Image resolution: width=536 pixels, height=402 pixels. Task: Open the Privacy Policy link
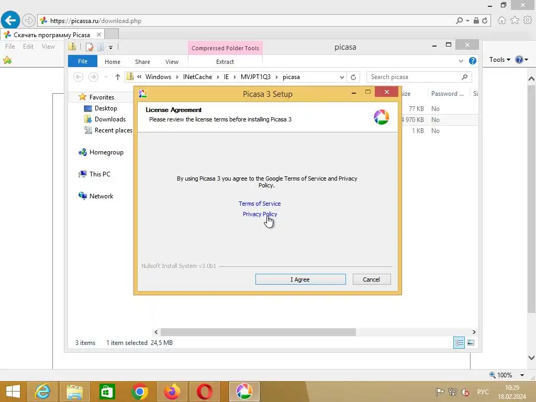(x=260, y=214)
